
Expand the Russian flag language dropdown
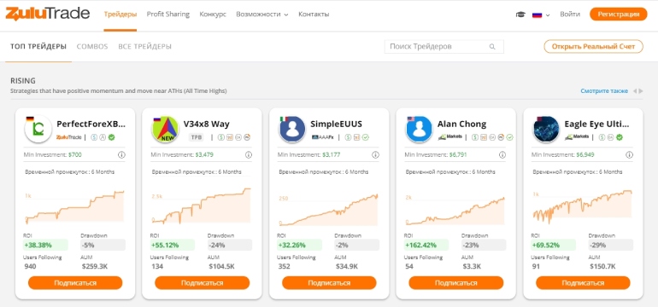(x=541, y=14)
